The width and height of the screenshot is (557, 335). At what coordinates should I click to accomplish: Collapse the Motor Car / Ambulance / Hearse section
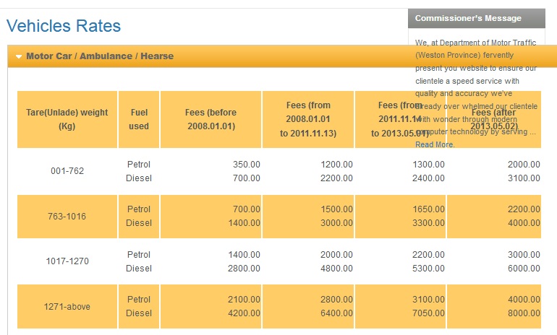pos(100,56)
